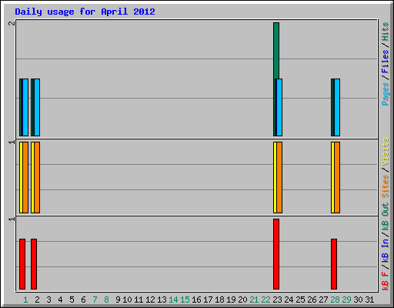394x308 pixels.
Task: Click the day '19' x-axis label
Action: click(231, 300)
